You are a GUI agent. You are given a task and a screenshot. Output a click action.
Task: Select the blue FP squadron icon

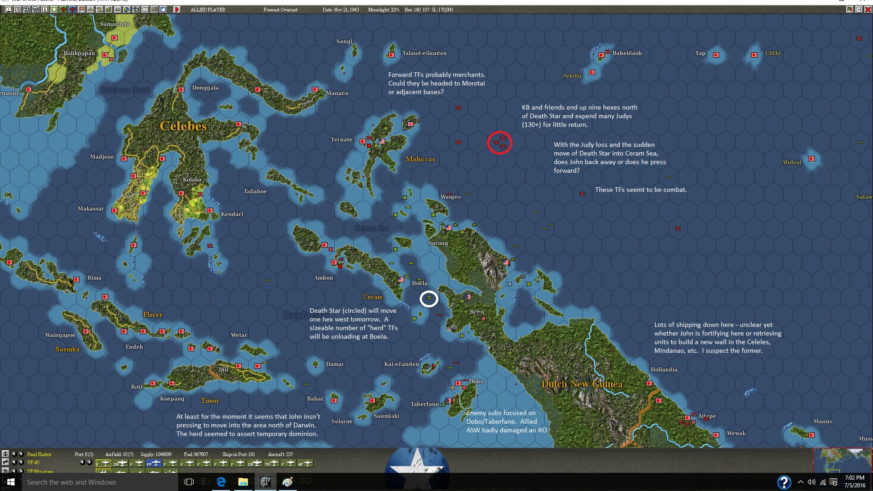[x=154, y=463]
